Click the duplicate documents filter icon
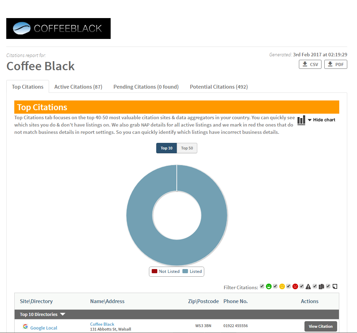The height and width of the screenshot is (333, 357). 321,286
